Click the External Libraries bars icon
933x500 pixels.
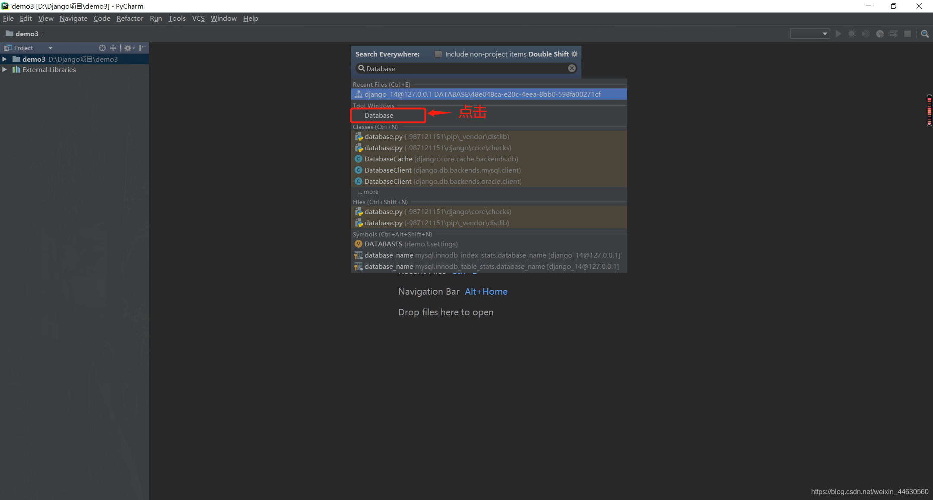point(16,69)
